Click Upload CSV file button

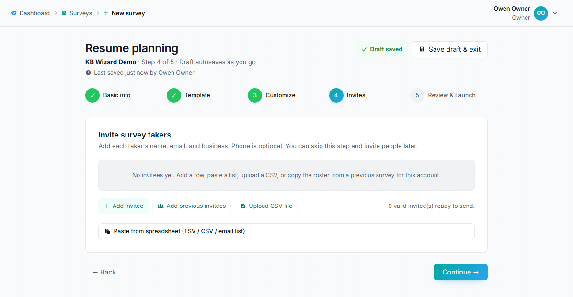tap(266, 206)
